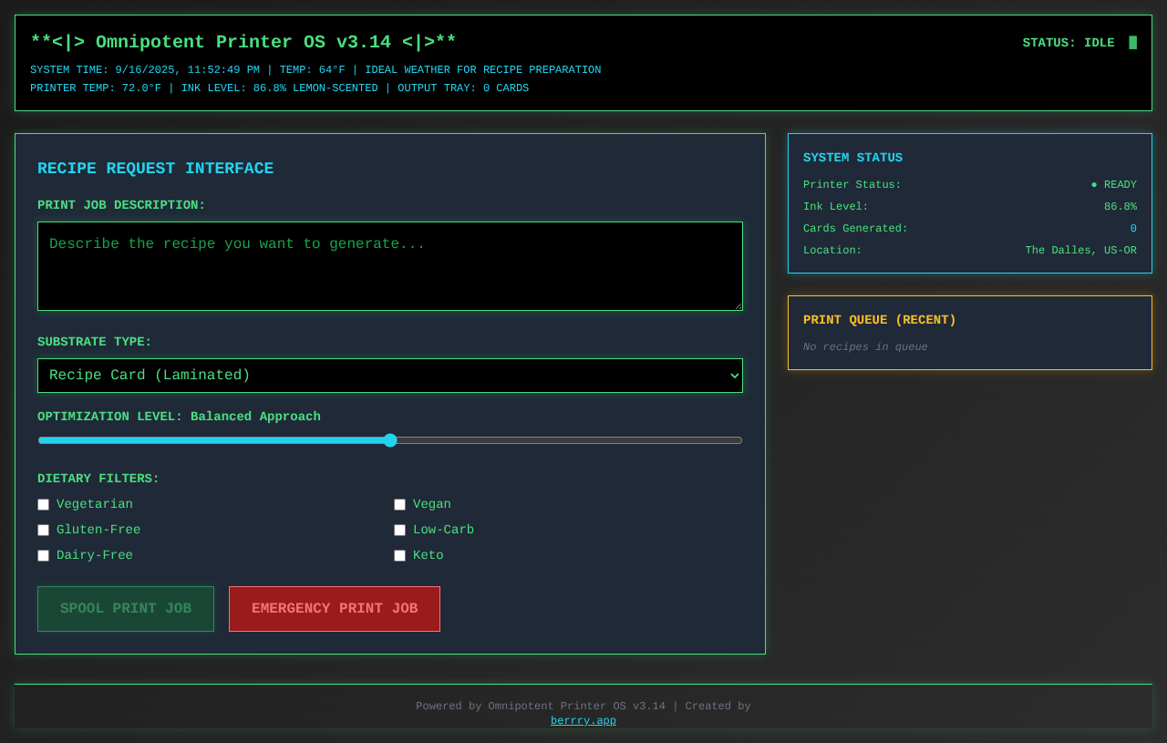The width and height of the screenshot is (1167, 743).
Task: Click the Spool Print Job button
Action: (125, 608)
